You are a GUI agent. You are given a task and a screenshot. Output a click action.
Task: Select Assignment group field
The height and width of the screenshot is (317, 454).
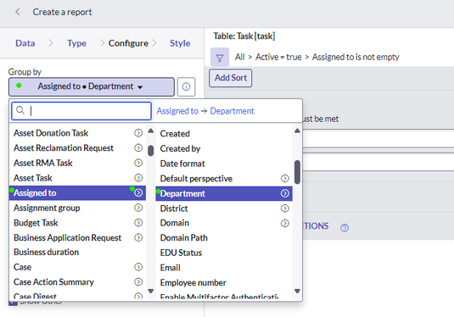click(x=47, y=208)
